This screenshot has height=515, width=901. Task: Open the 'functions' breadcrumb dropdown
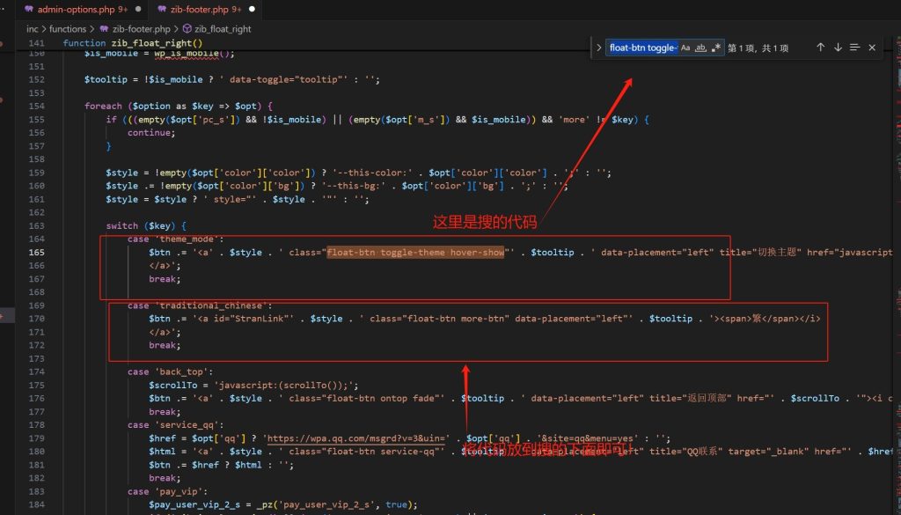[x=68, y=29]
